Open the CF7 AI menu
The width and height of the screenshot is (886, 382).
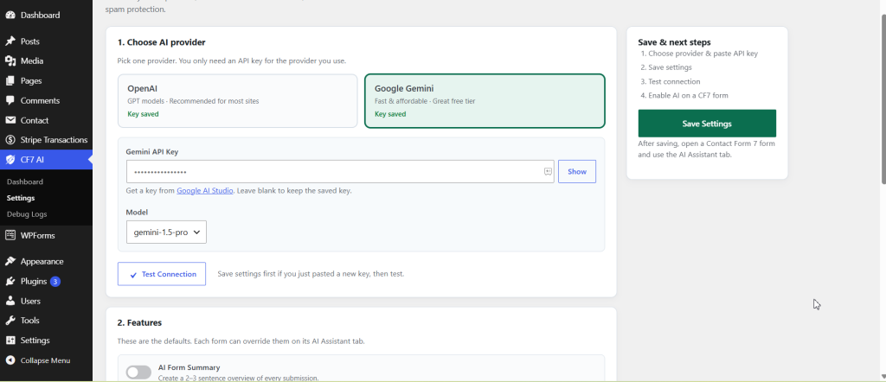46,160
